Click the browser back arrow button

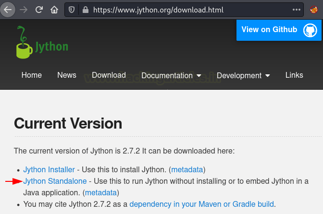[8, 10]
